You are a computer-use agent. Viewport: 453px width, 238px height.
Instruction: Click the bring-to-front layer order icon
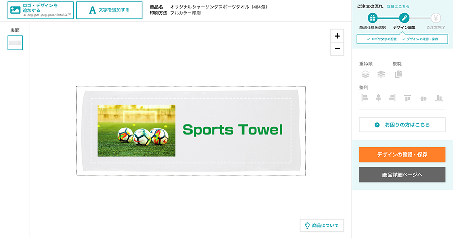(365, 74)
